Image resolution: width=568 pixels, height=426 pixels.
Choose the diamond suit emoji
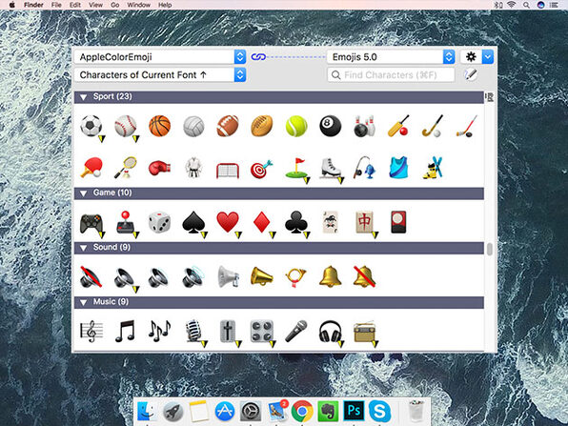point(261,222)
